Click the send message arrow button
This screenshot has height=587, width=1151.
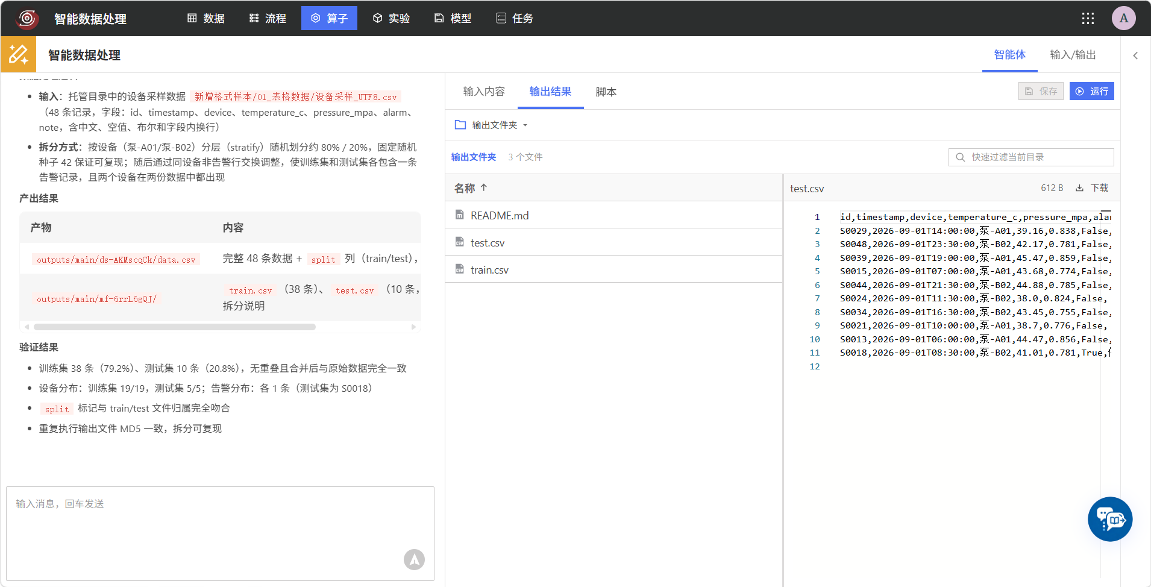point(414,559)
